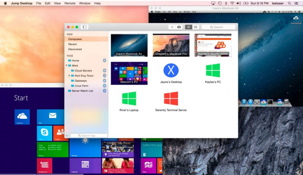
Task: Open the Remote menu
Action: (x=70, y=3)
